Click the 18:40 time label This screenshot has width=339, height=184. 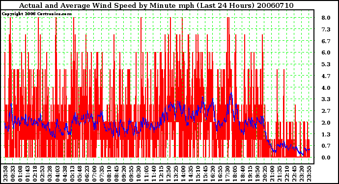point(242,174)
